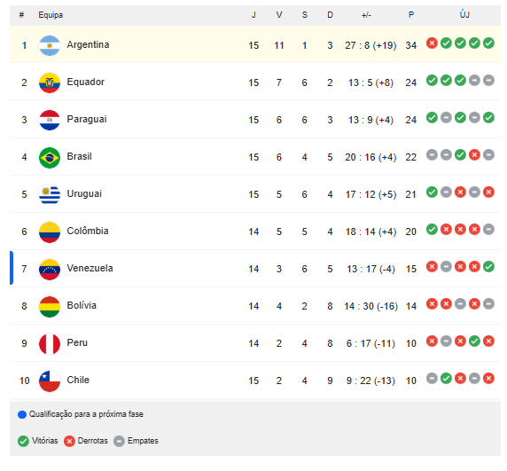Click Chile's green win result icon
This screenshot has width=507, height=471.
coord(446,378)
